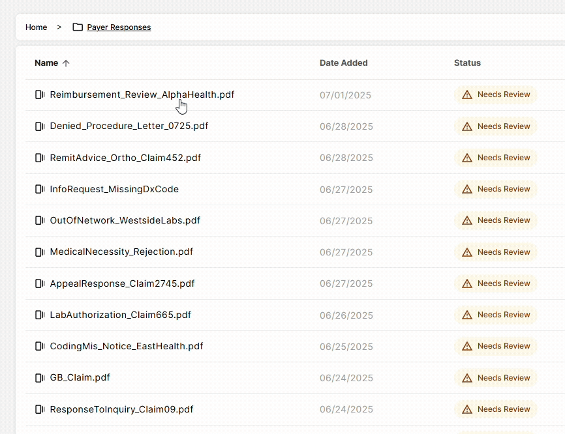Click the warning icon in GB_Claim.pdf row
This screenshot has width=565, height=434.
pos(466,378)
